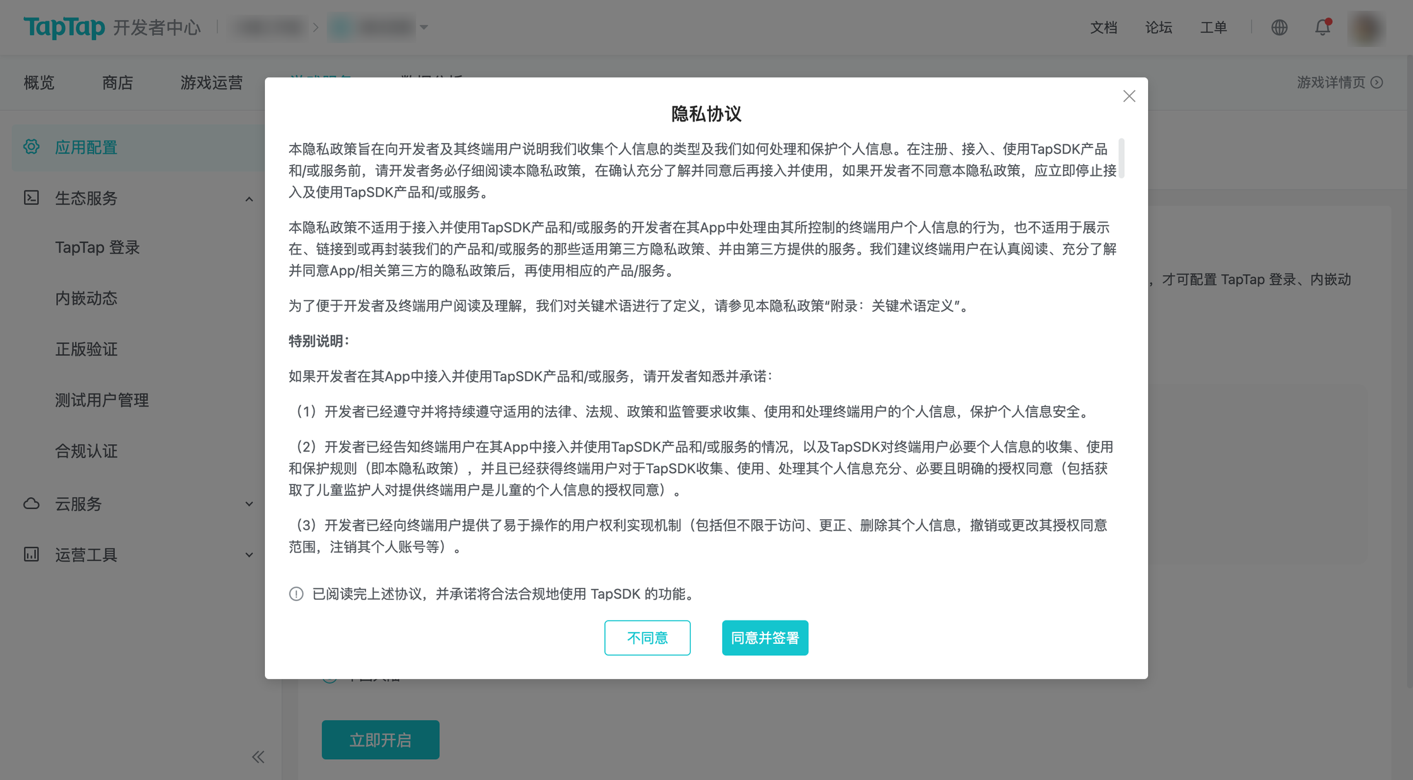Open 正版验证 sidebar item
The image size is (1413, 780).
(x=86, y=349)
